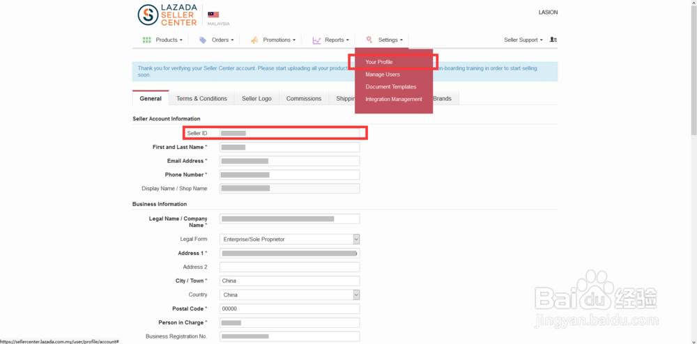Screen dimensions: 697x344
Task: Click the Promotions megaphone icon
Action: click(x=254, y=40)
